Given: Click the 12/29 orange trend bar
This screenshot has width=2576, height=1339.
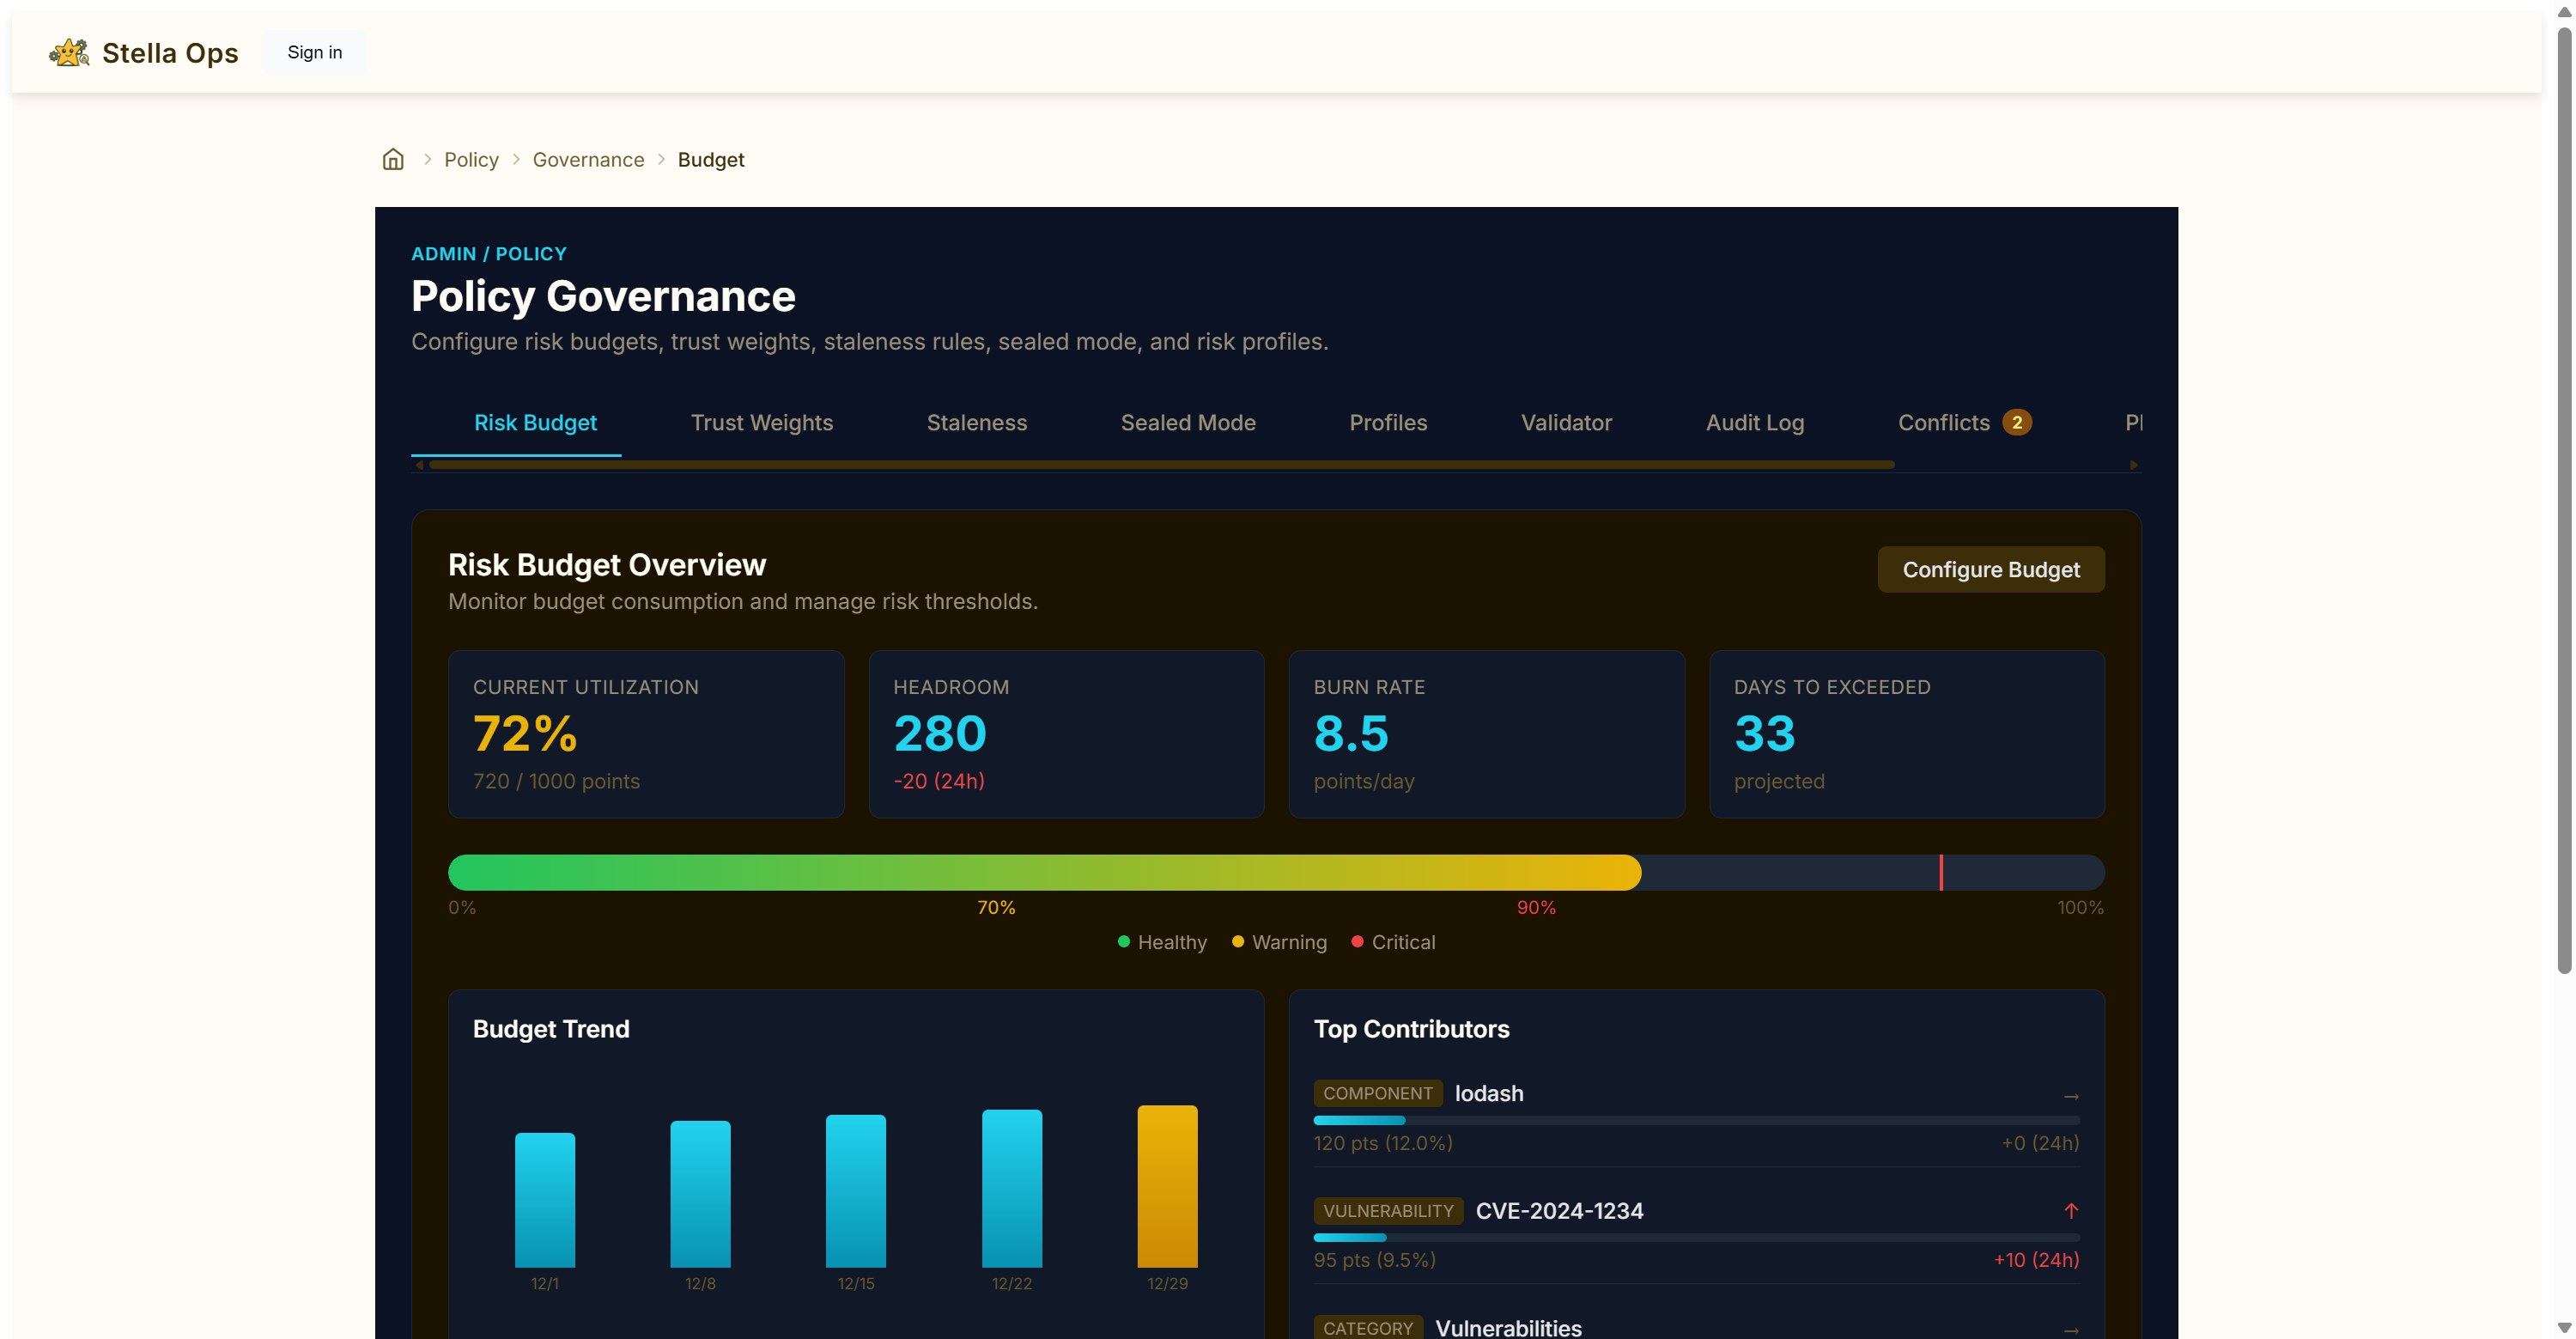Looking at the screenshot, I should pos(1166,1186).
